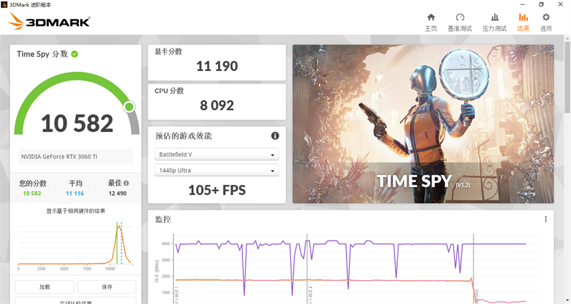Click the overall score 10 582

[x=77, y=123]
